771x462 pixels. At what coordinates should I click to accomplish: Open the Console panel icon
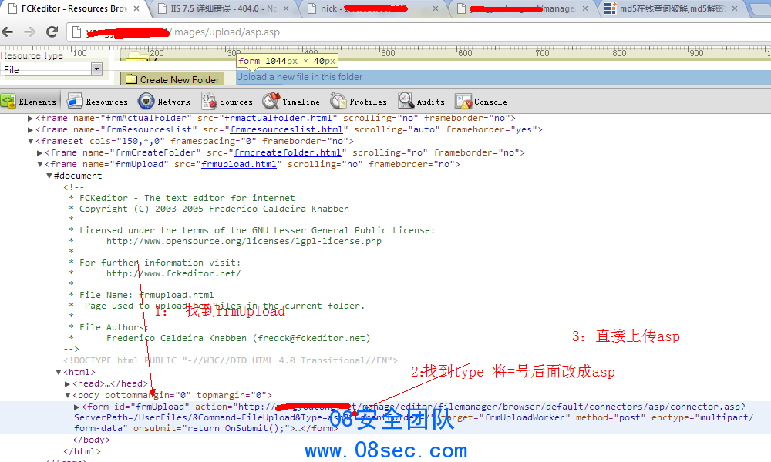pos(463,101)
